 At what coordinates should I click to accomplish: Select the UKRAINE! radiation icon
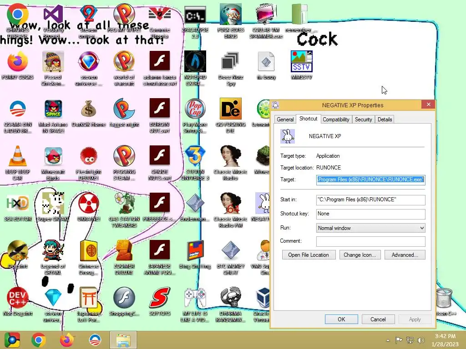(x=89, y=203)
